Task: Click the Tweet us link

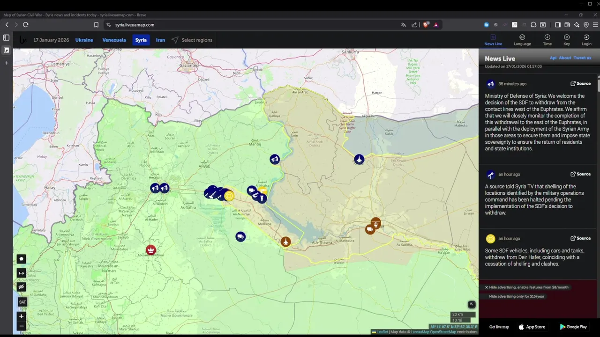Action: [582, 58]
